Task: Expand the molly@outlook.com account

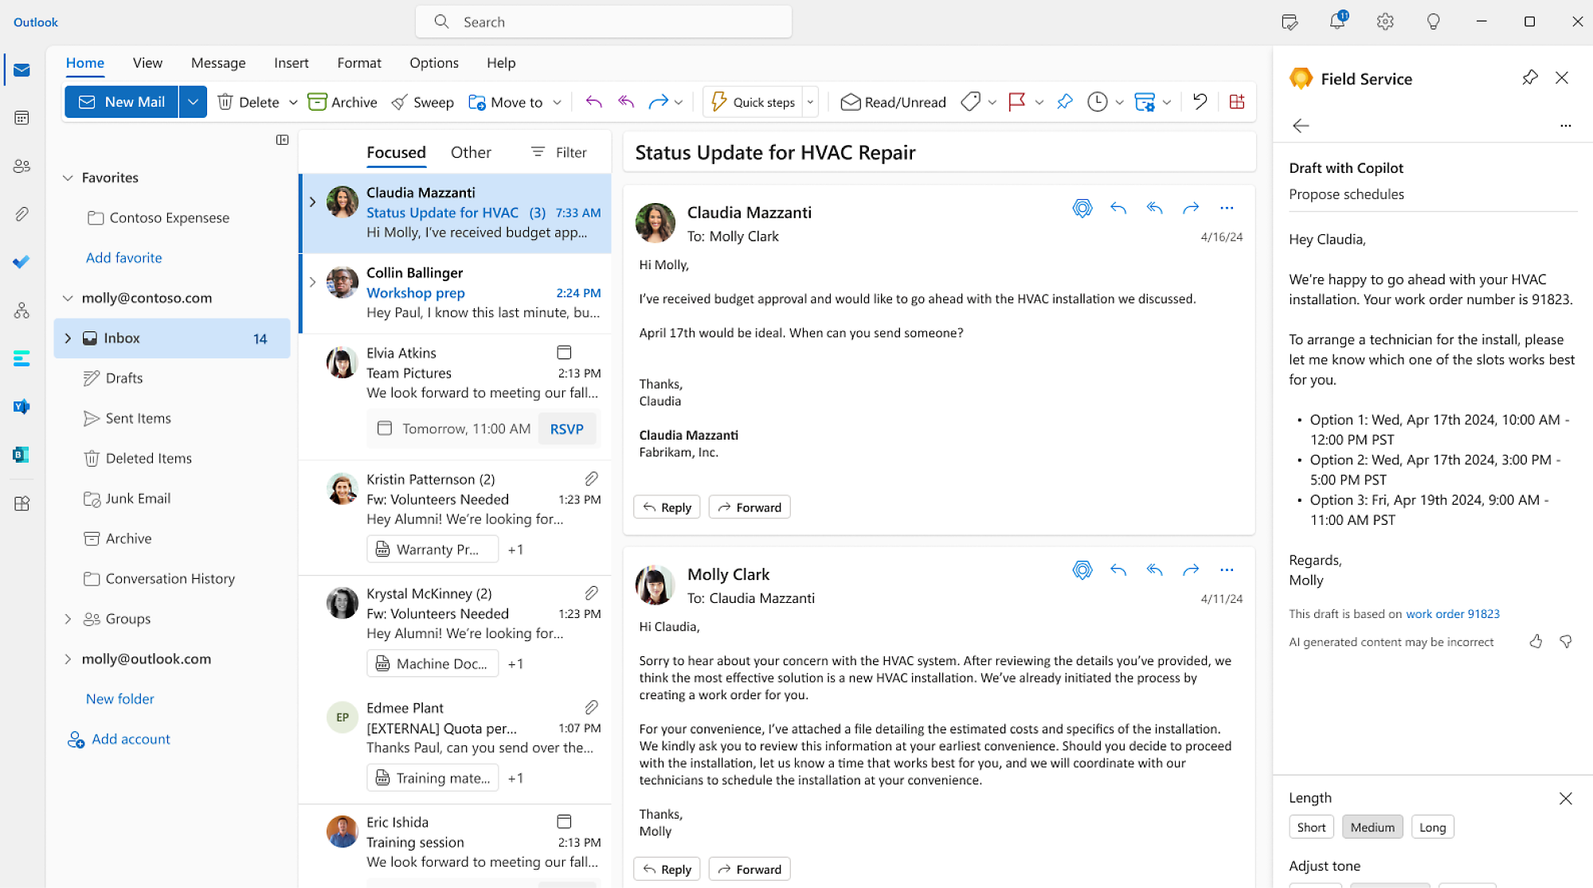Action: click(68, 659)
